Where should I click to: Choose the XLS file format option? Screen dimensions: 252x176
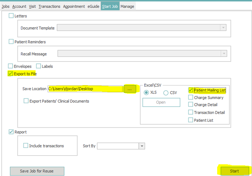[x=146, y=93]
